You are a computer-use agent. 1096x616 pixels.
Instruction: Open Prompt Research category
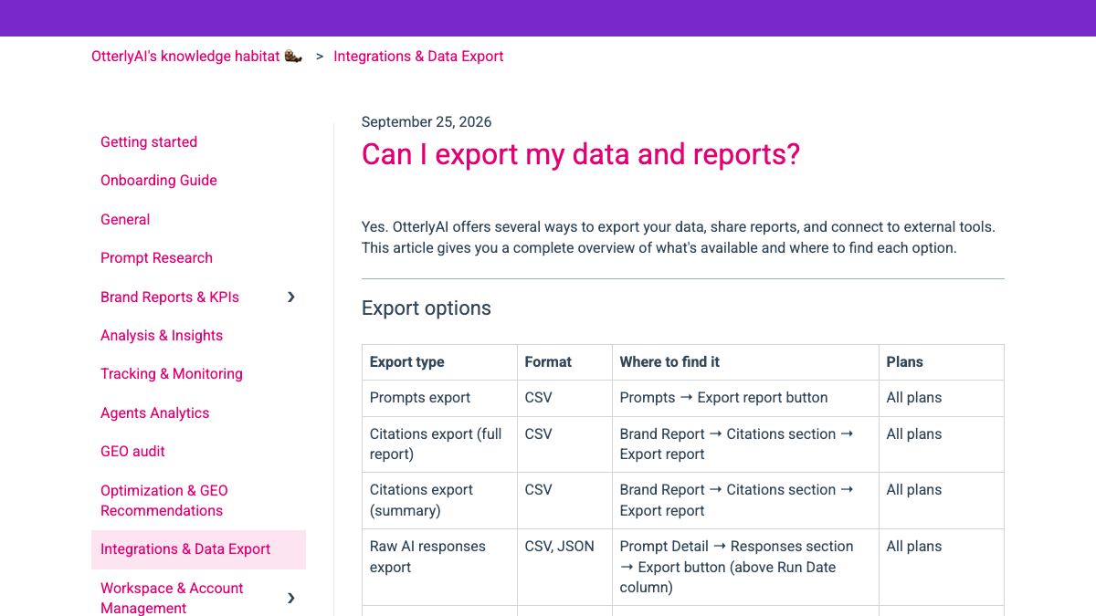point(156,257)
